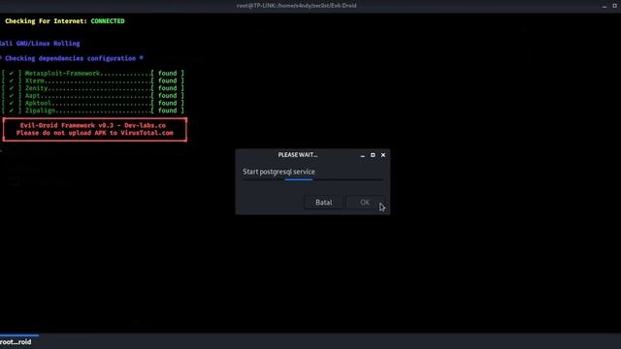Maximize the terminal window
Viewport: 621px width, 349px height.
(614, 6)
